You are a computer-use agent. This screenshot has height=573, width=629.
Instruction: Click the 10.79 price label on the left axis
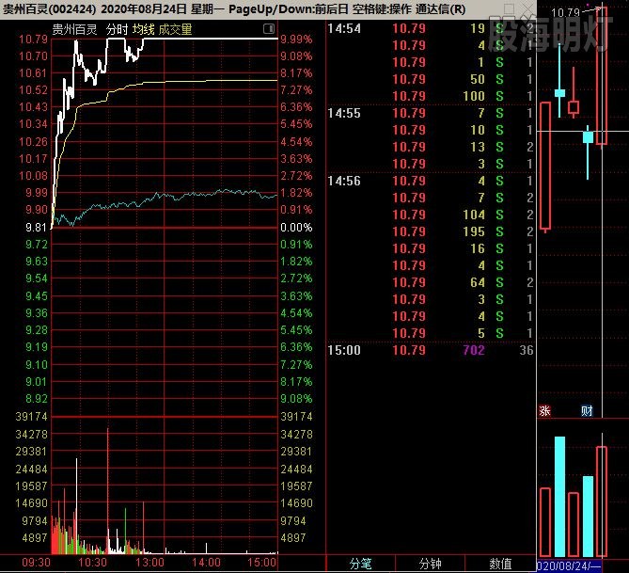[x=33, y=40]
